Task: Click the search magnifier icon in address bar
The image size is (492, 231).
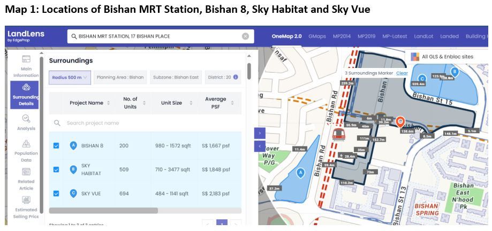Action: pyautogui.click(x=74, y=36)
